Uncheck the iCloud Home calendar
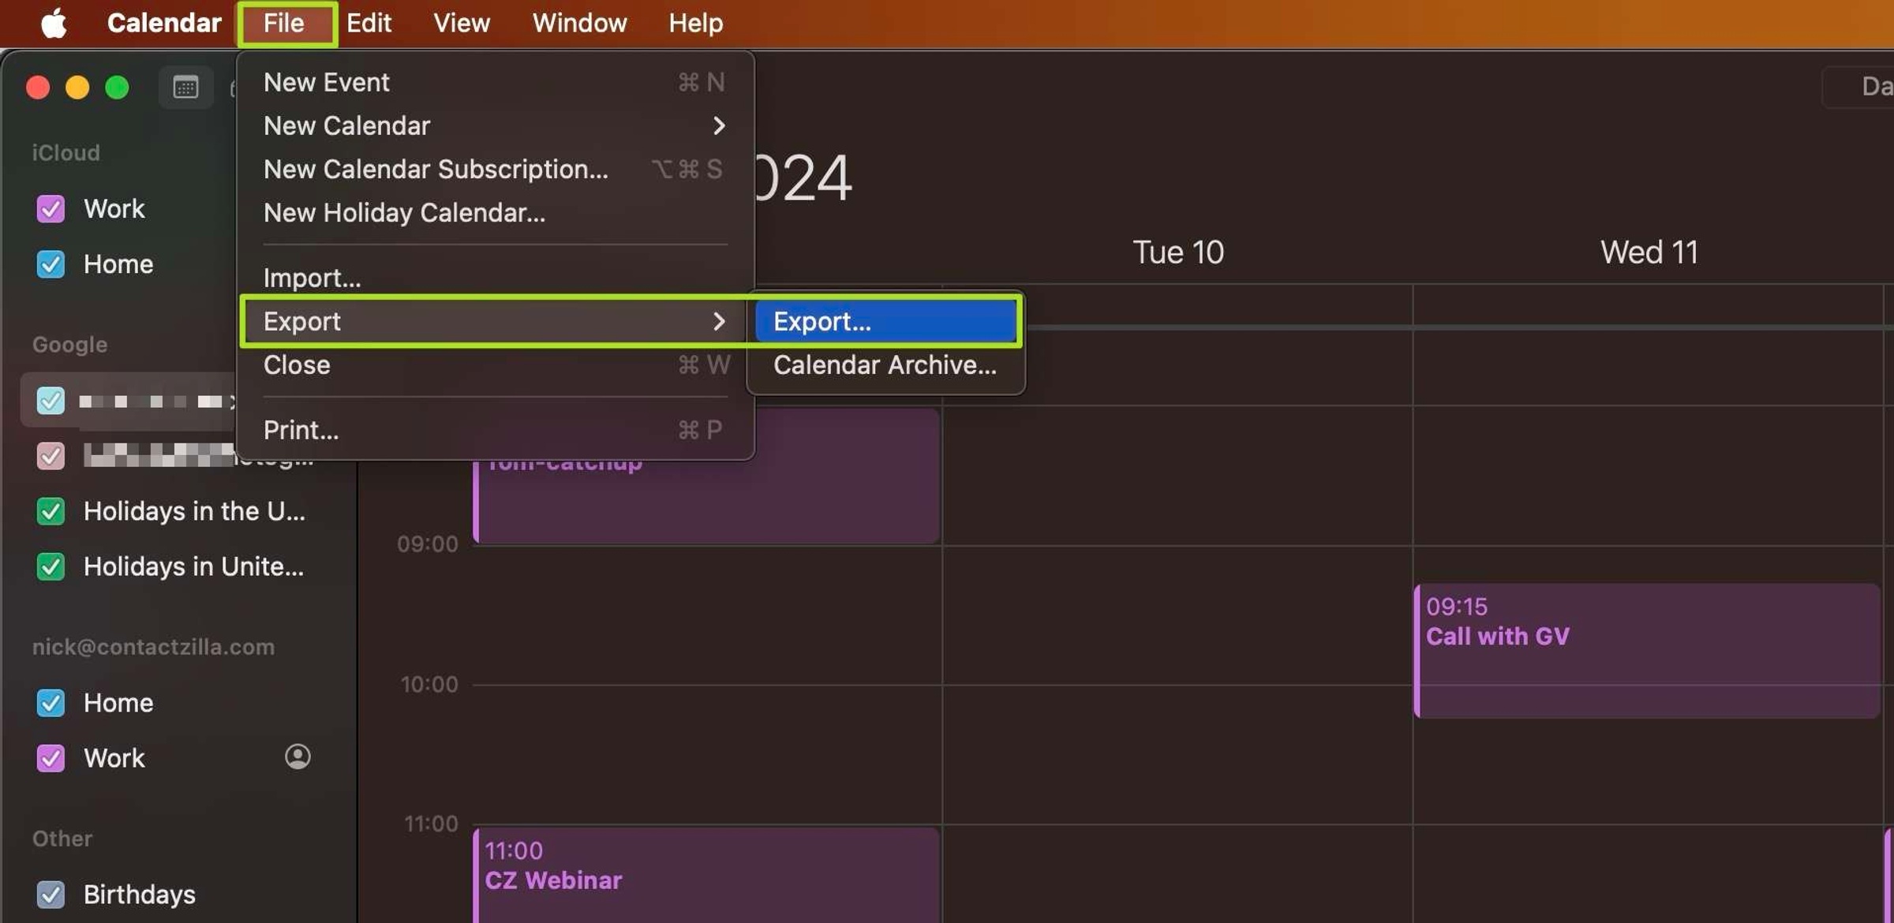This screenshot has height=923, width=1894. (x=51, y=264)
